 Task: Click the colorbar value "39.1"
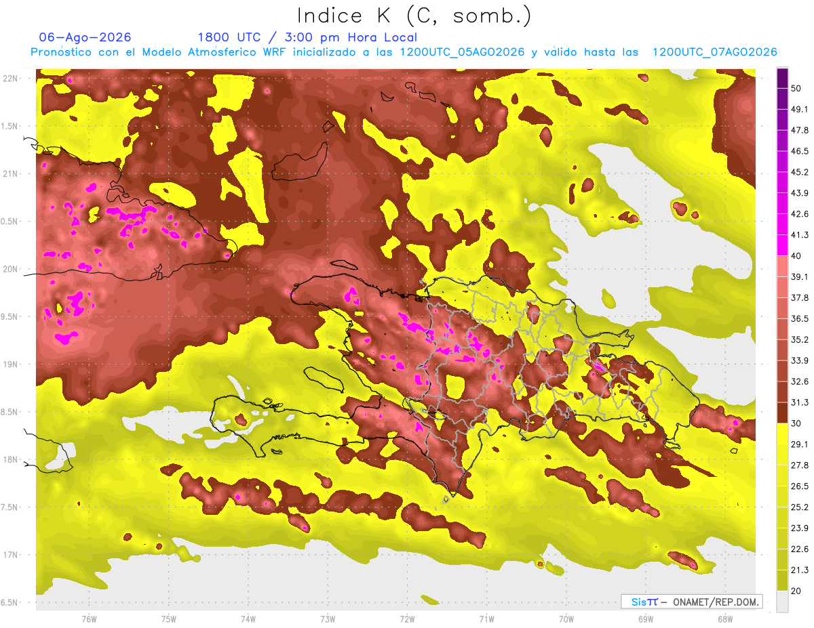click(799, 276)
